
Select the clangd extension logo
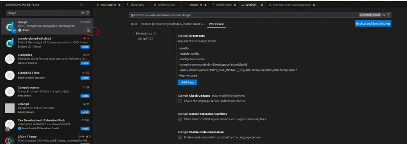(x=10, y=27)
